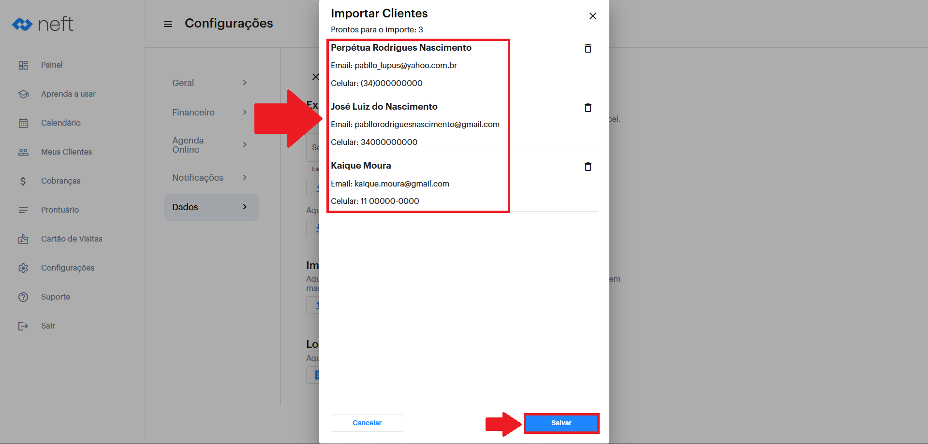
Task: Remove Kaique Moura using trash icon
Action: pos(588,167)
